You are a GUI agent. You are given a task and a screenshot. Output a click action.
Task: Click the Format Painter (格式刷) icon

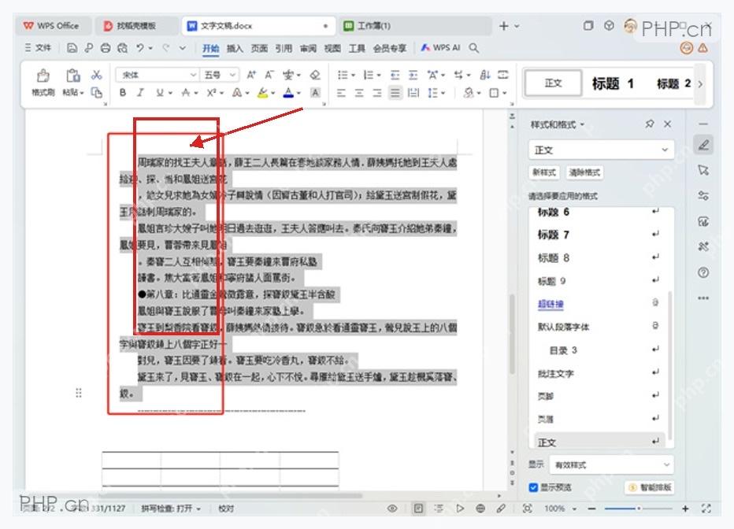point(43,76)
